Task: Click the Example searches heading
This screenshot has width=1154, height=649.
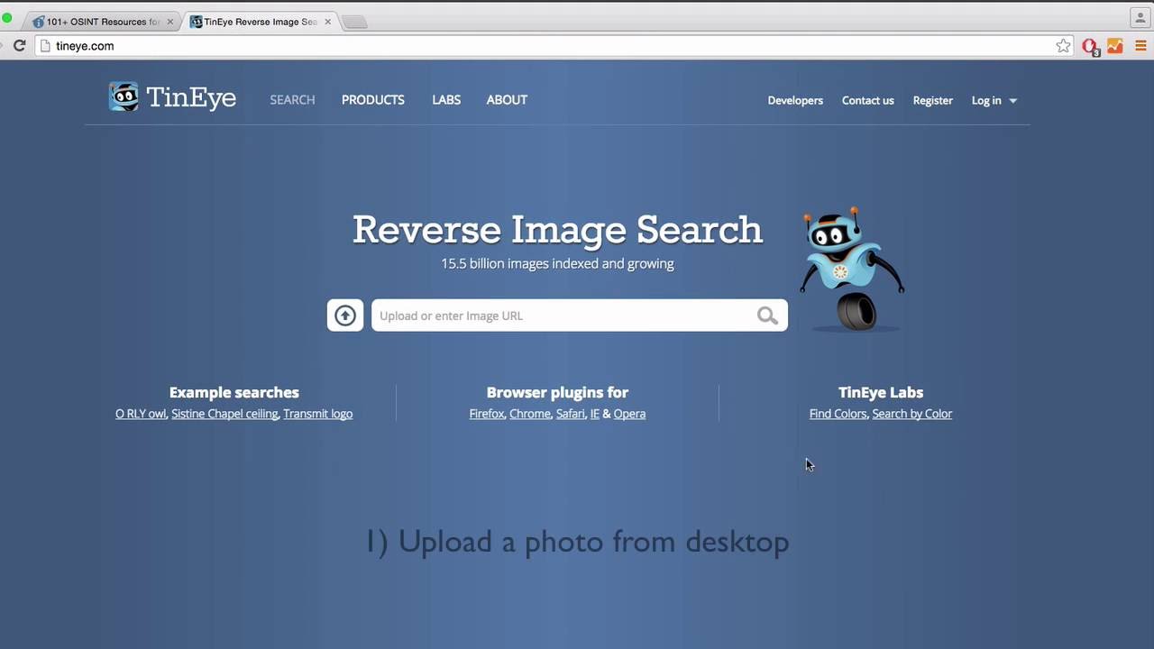Action: (x=234, y=392)
